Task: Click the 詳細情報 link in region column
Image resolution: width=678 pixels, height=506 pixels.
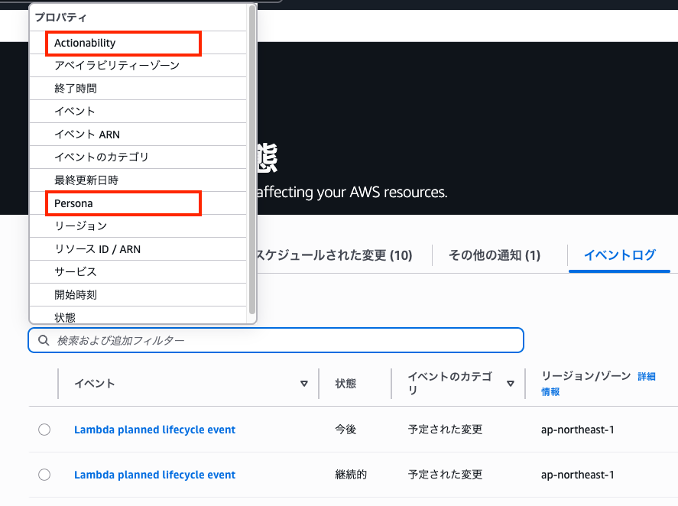Action: tap(646, 377)
